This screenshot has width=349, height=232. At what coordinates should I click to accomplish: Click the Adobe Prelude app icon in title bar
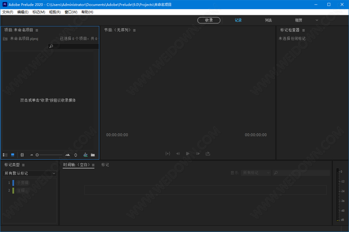click(x=5, y=5)
